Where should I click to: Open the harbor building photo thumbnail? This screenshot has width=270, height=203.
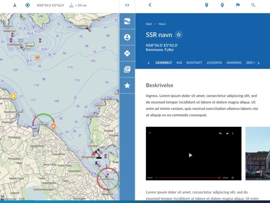(x=258, y=153)
